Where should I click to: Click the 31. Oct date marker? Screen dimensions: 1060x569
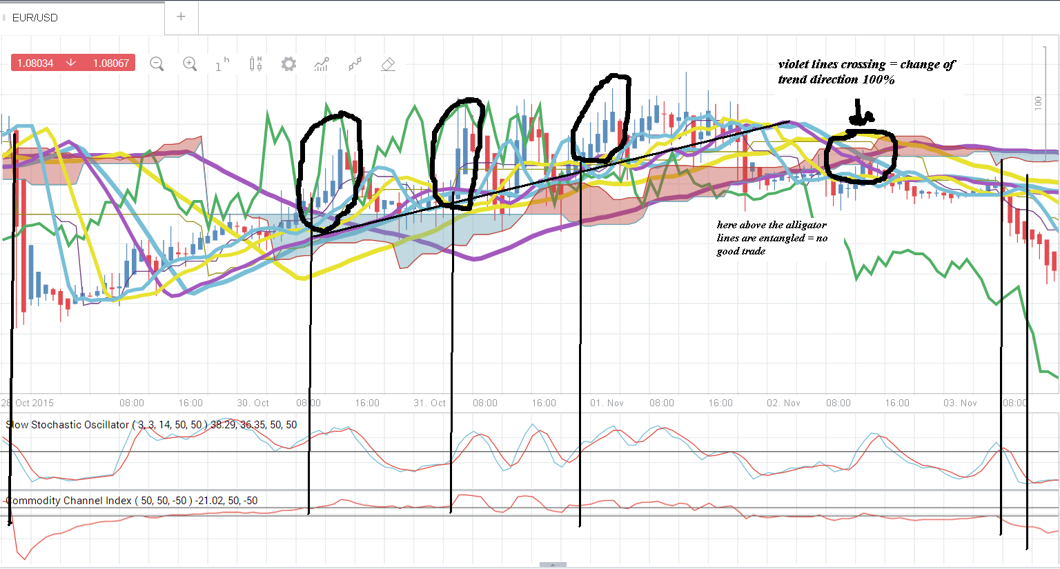430,403
